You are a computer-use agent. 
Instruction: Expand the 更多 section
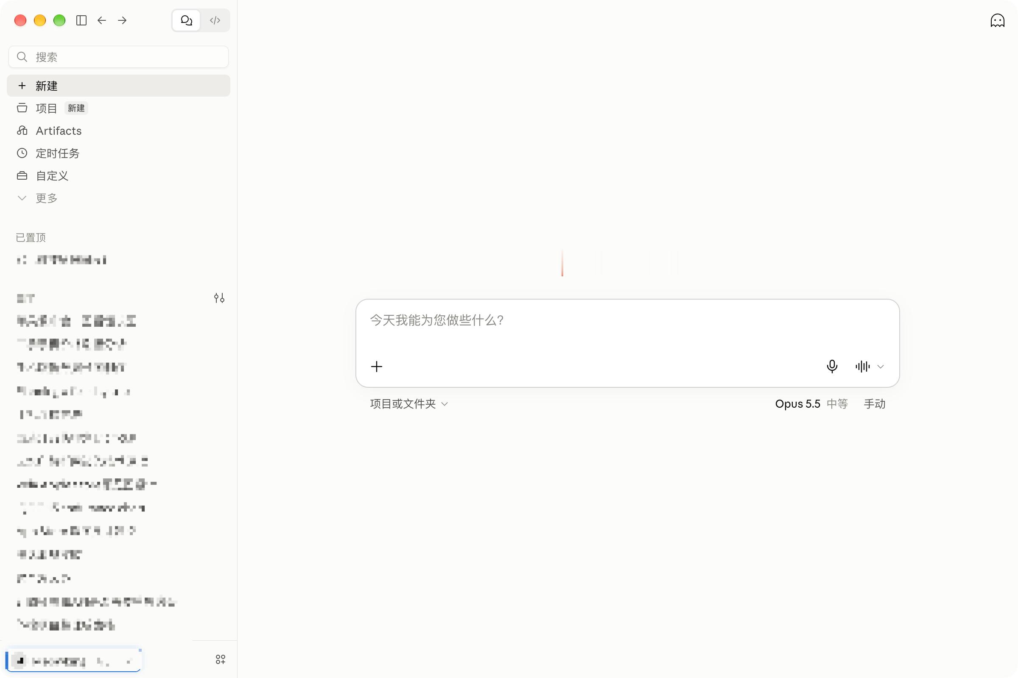tap(119, 198)
